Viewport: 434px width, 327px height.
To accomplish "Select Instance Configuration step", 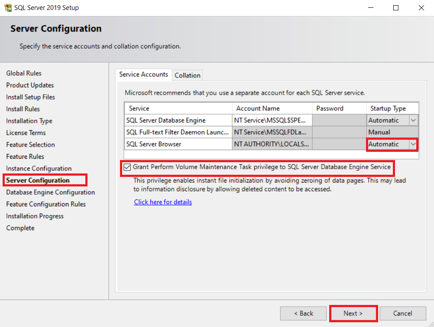I will 39,168.
